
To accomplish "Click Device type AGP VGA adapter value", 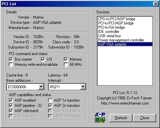I will point(47,22).
